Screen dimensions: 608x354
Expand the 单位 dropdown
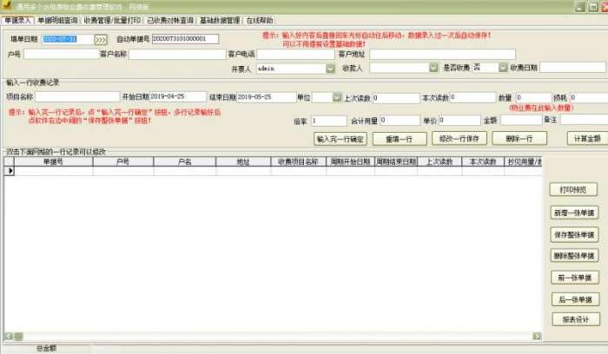337,97
